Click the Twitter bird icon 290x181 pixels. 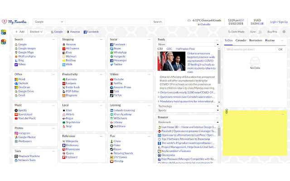coord(111,65)
